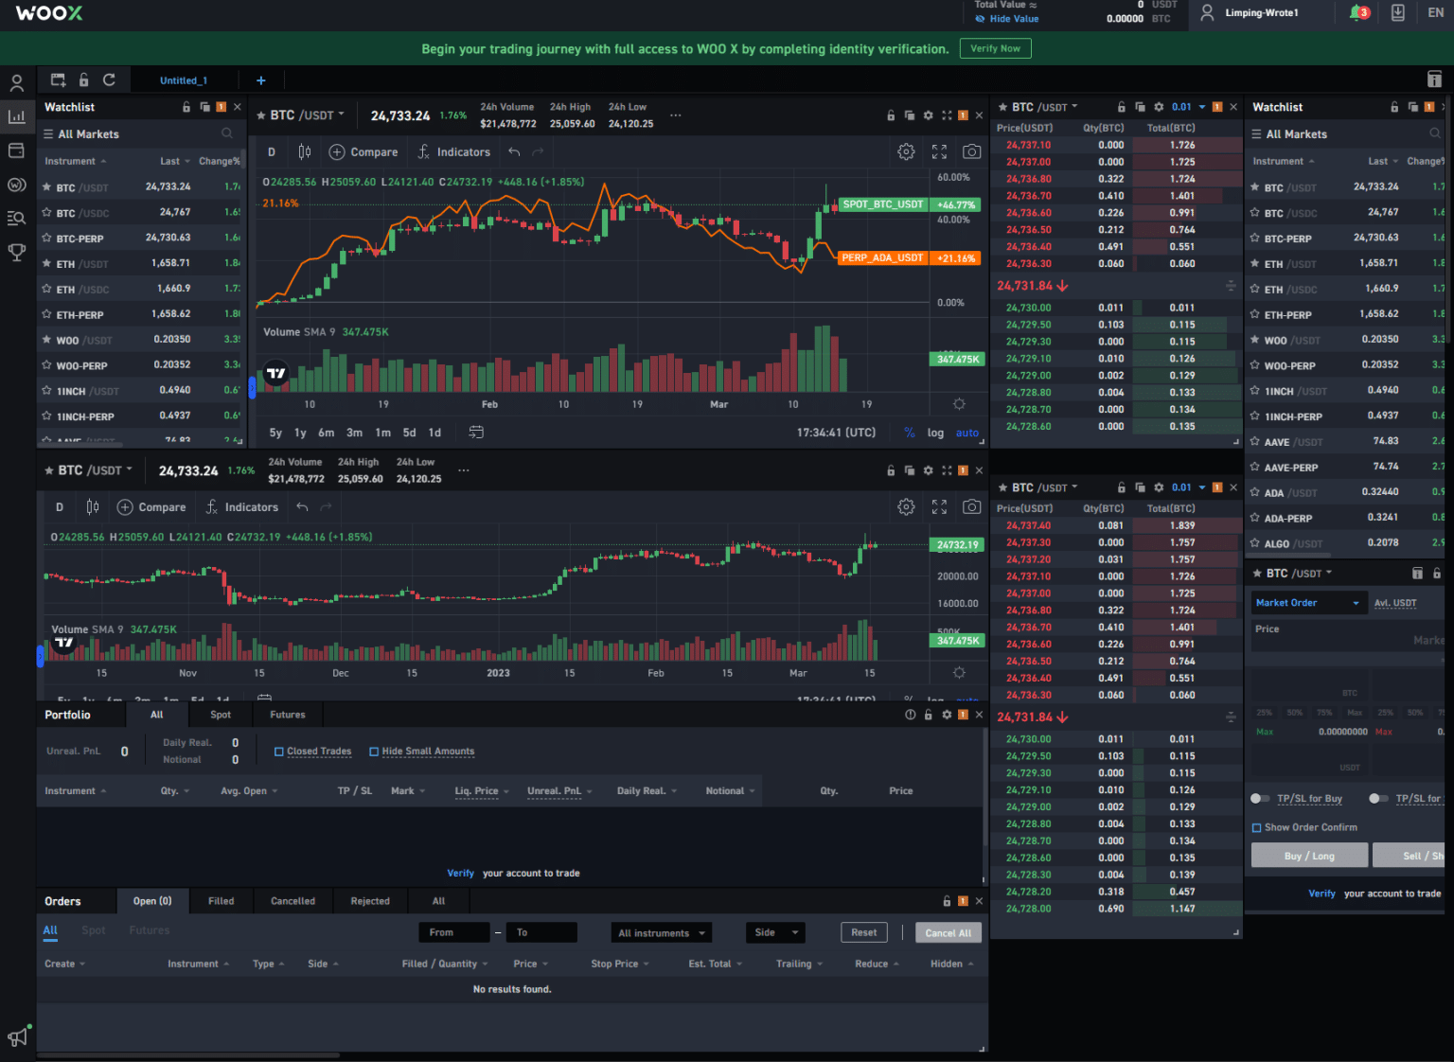The width and height of the screenshot is (1454, 1062).
Task: Check the Closed Trades checkbox
Action: coord(279,752)
